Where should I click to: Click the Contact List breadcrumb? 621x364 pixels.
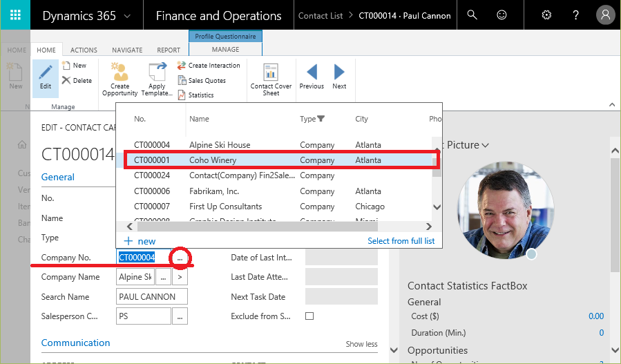coord(321,16)
